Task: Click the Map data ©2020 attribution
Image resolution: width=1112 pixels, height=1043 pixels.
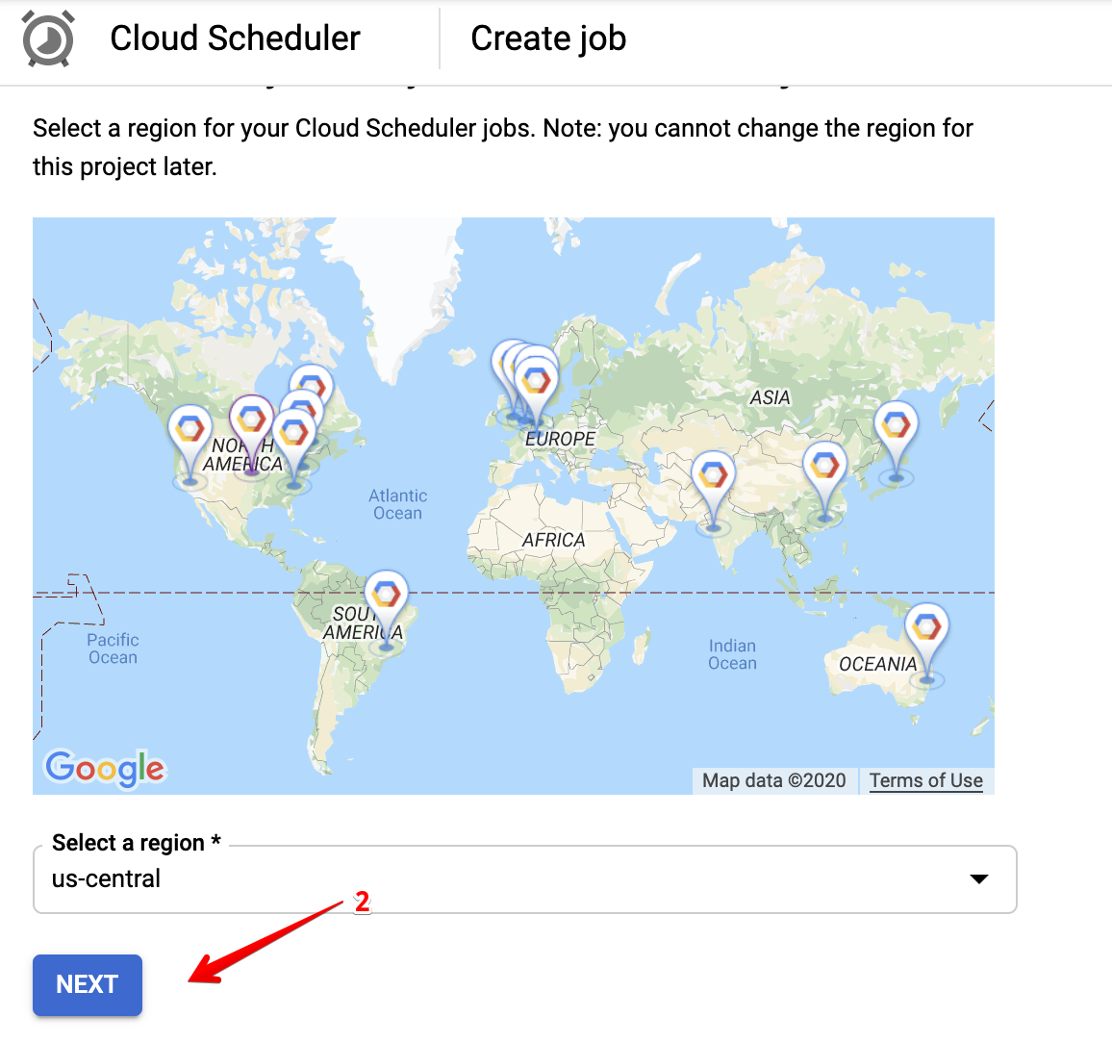Action: 773,780
